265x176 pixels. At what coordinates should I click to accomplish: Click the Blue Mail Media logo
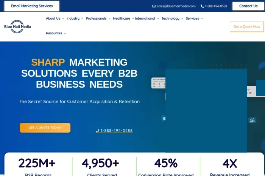17,27
